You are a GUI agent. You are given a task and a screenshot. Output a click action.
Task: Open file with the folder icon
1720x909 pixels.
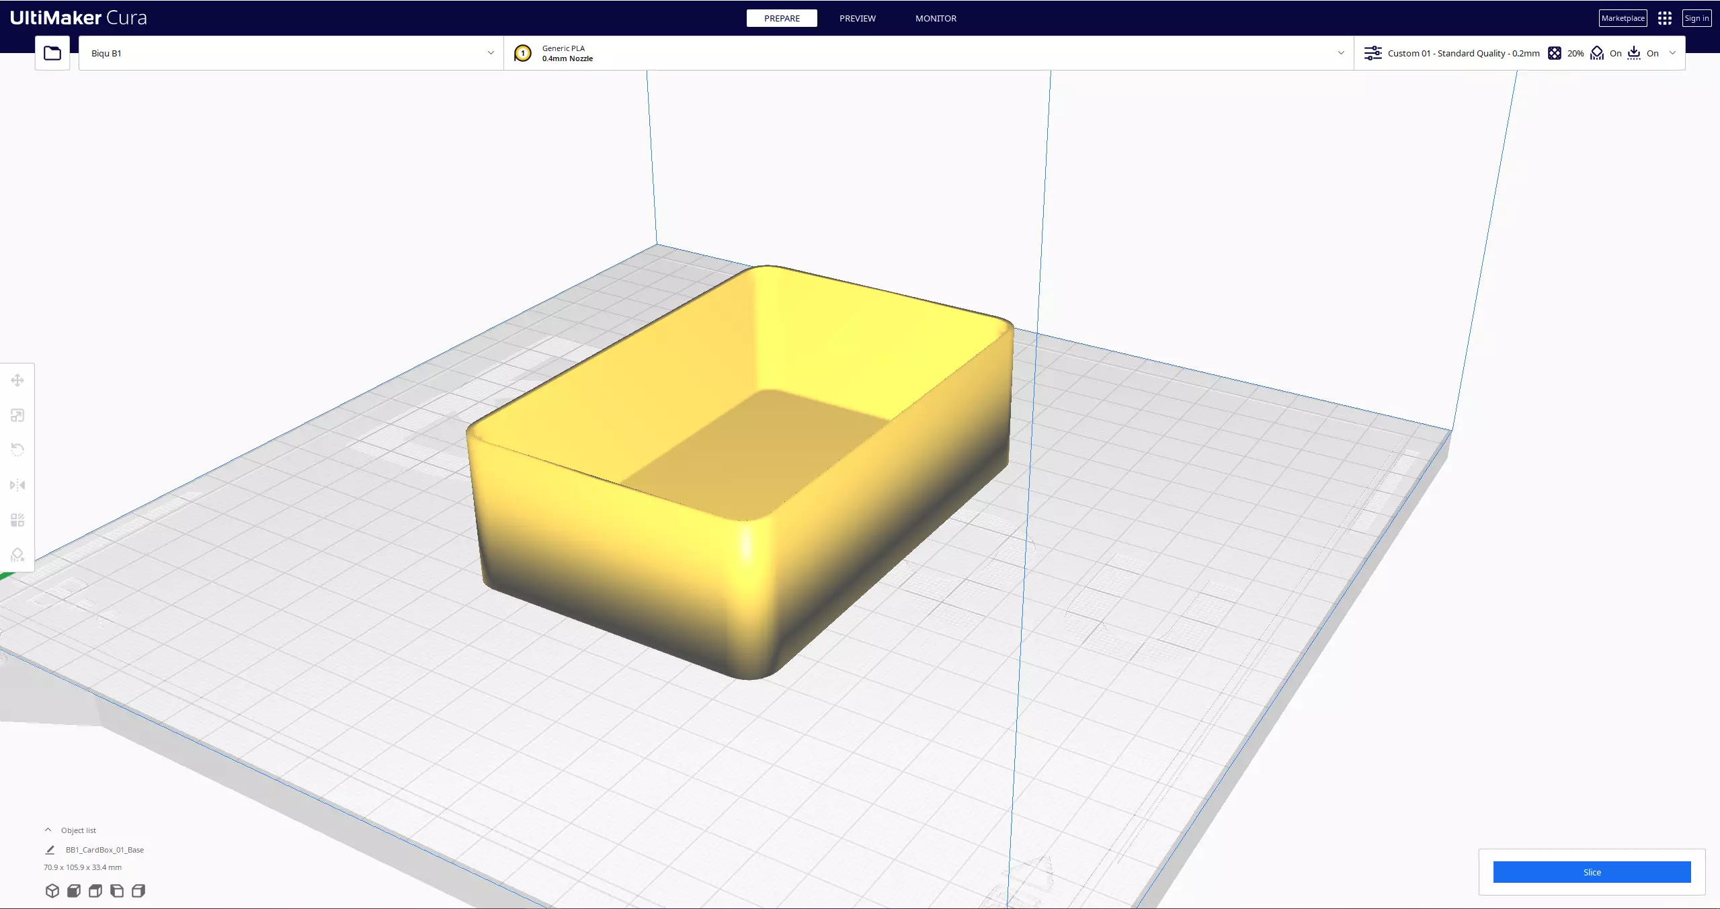[52, 53]
